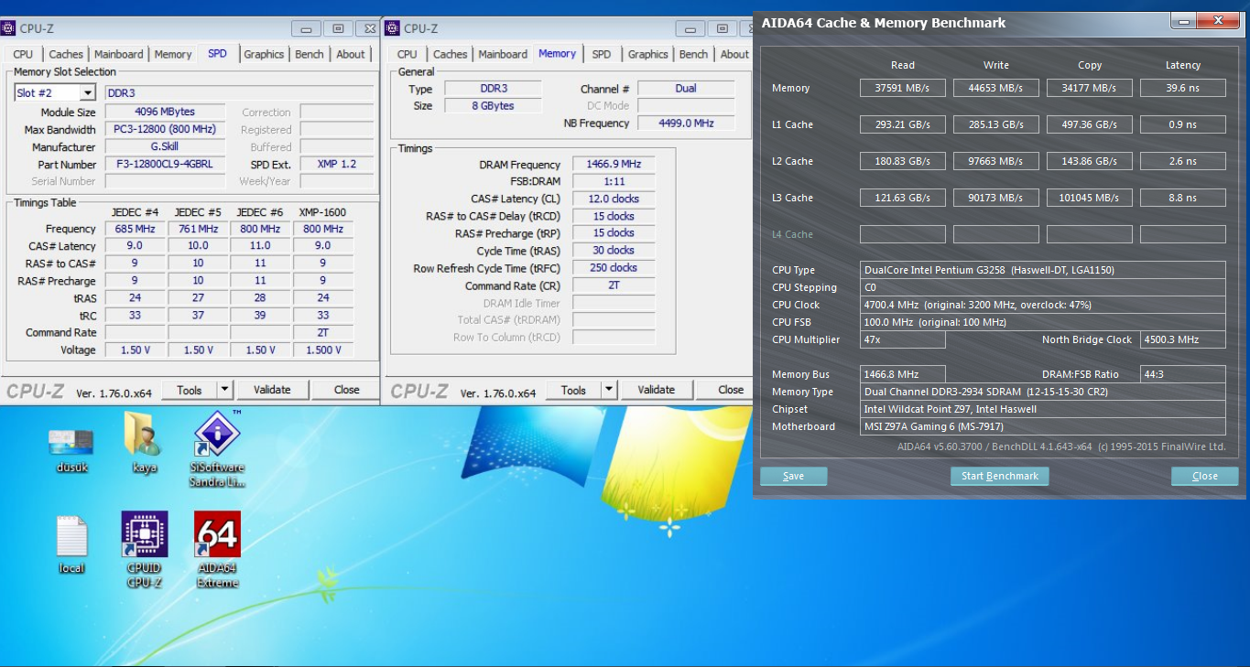Select Graphics tab in SPD window
1250x667 pixels.
pos(264,54)
